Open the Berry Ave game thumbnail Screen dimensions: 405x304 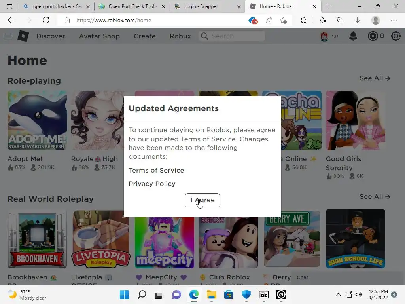point(292,239)
